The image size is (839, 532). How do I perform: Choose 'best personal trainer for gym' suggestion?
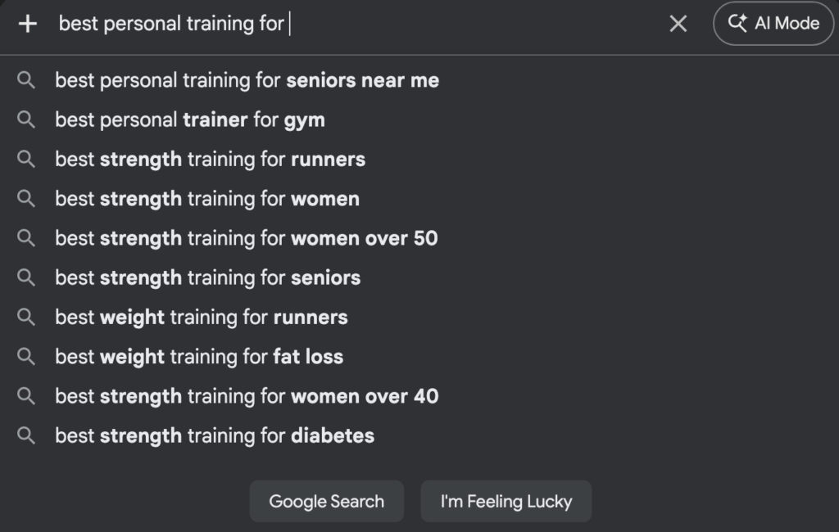[190, 119]
